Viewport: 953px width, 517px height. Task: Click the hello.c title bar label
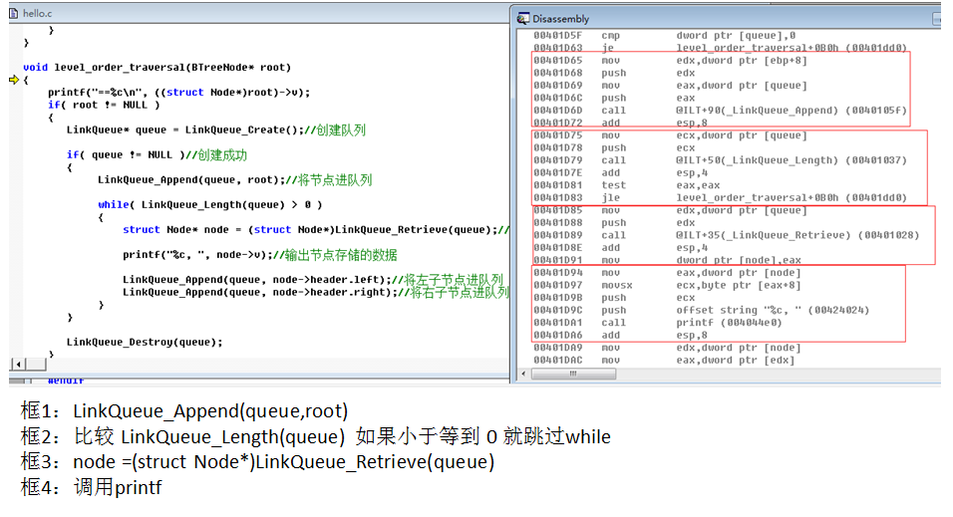click(37, 13)
